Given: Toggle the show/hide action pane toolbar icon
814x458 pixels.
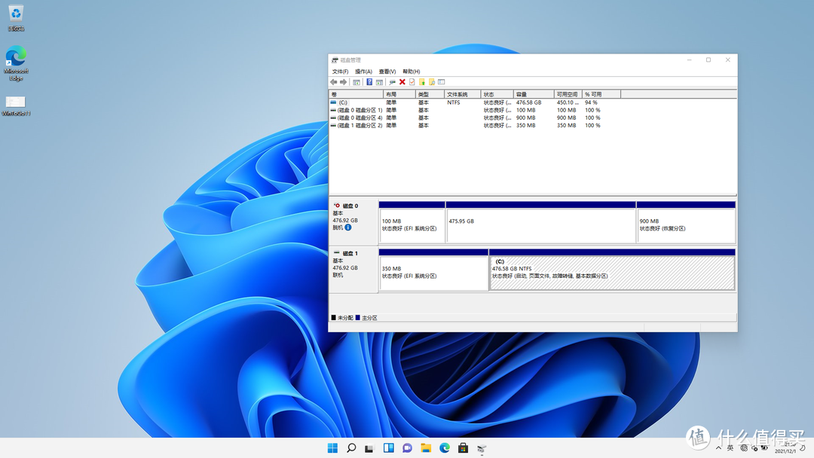Looking at the screenshot, I should coord(379,82).
